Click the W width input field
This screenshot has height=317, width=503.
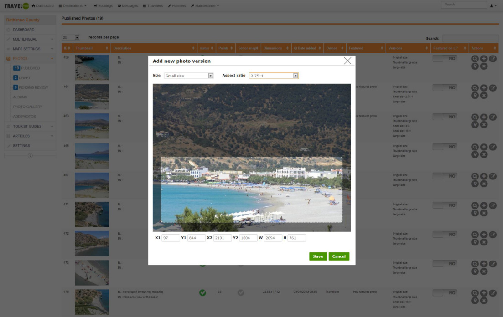273,238
